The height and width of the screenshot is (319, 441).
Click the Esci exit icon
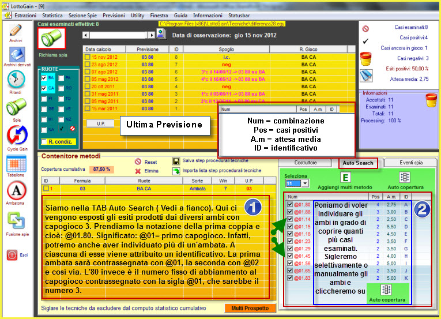click(12, 255)
